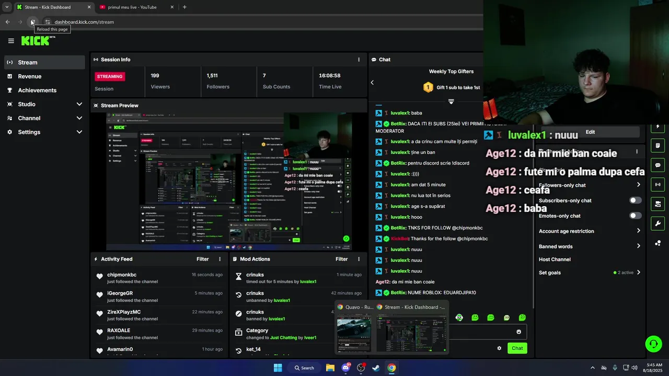The height and width of the screenshot is (376, 669).
Task: Open the wrench tools sidebar icon
Action: click(658, 224)
